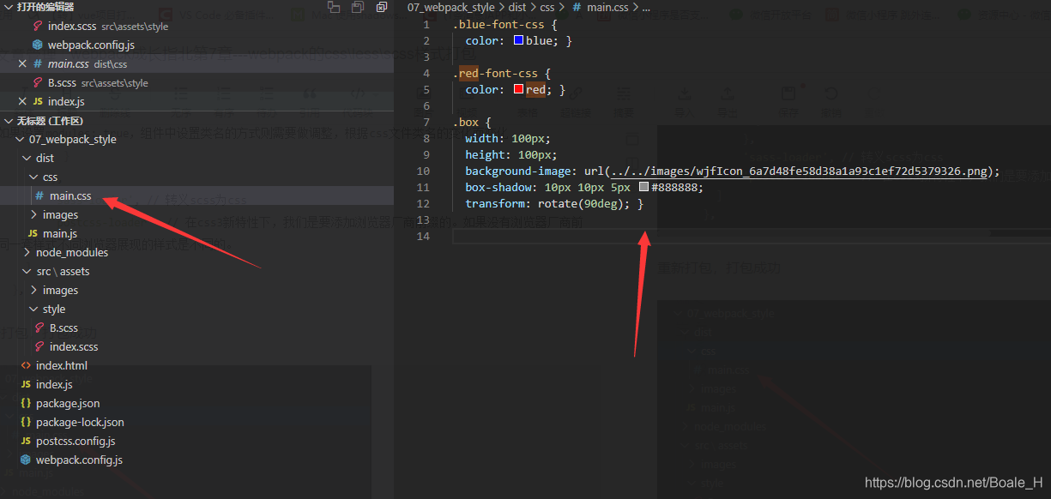Click JS icon of main.js in dist folder
Image resolution: width=1051 pixels, height=499 pixels.
pos(33,233)
